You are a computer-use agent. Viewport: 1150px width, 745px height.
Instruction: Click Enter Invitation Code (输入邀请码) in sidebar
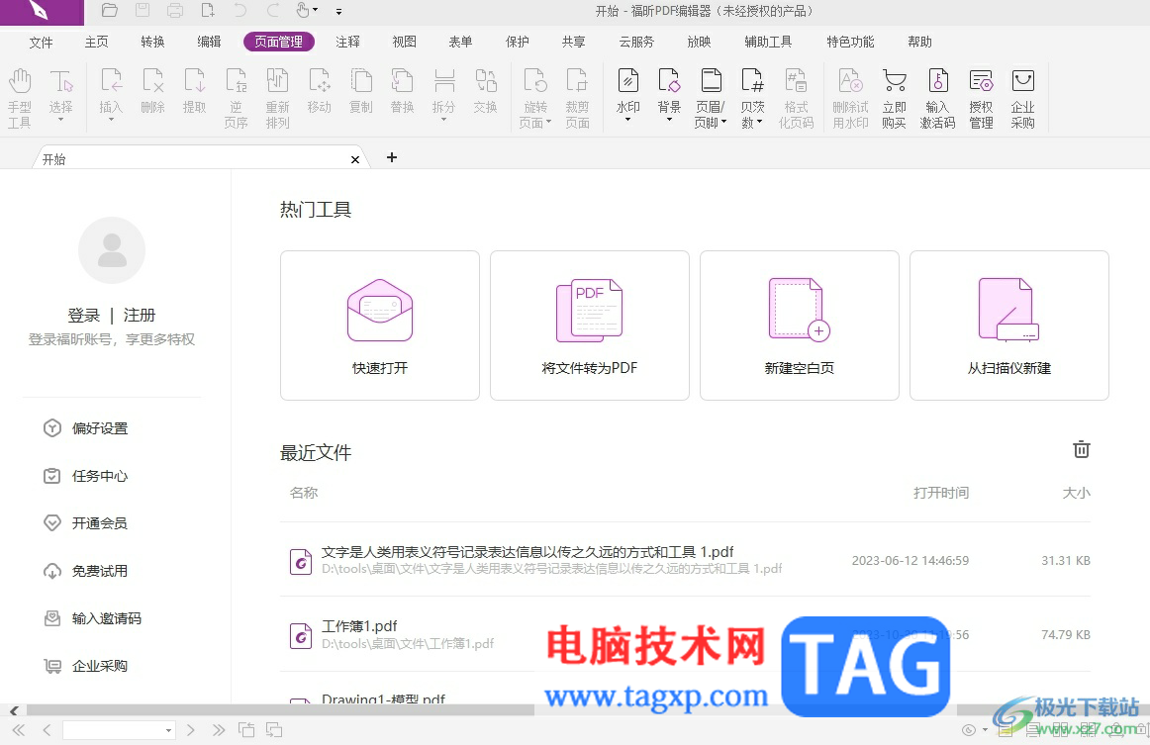[x=92, y=618]
